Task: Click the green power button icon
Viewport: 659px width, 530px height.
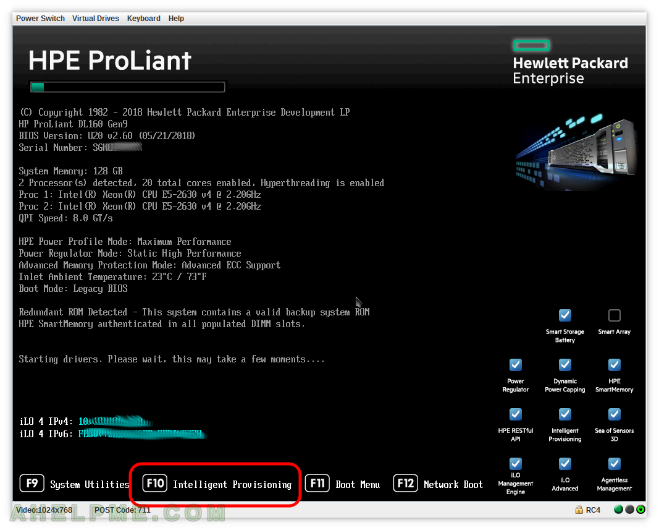Action: (x=640, y=510)
